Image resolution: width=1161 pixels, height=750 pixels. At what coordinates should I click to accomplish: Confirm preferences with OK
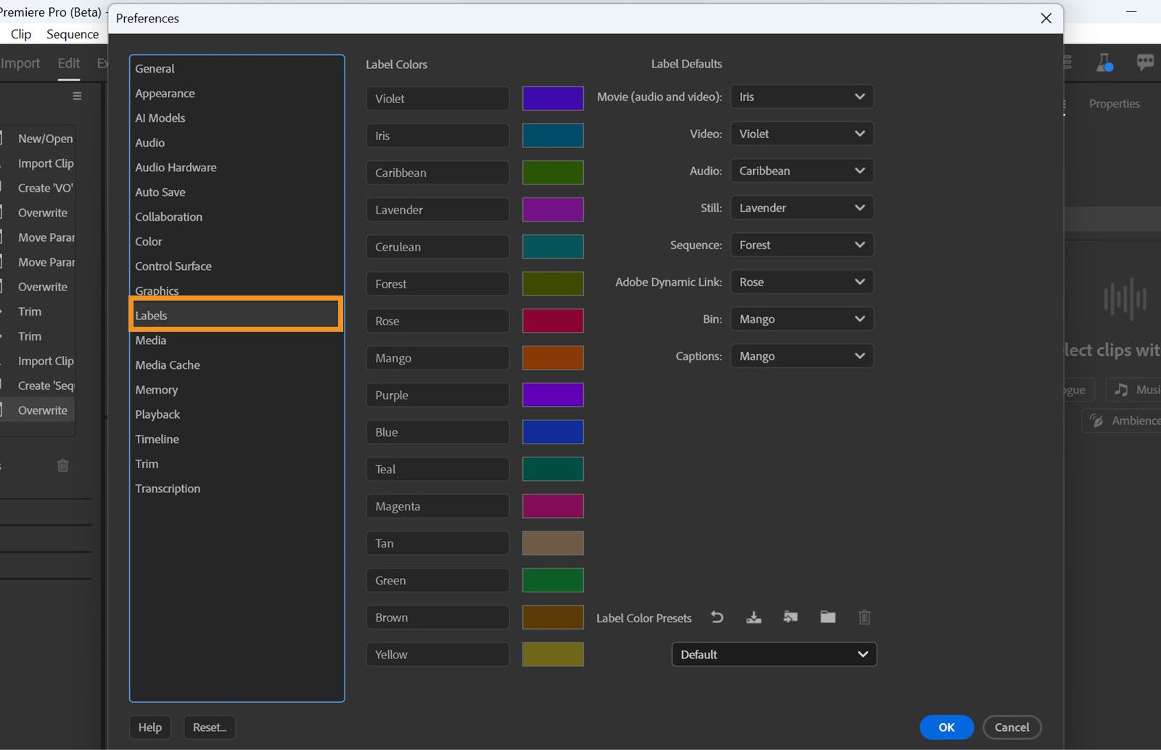pos(945,727)
